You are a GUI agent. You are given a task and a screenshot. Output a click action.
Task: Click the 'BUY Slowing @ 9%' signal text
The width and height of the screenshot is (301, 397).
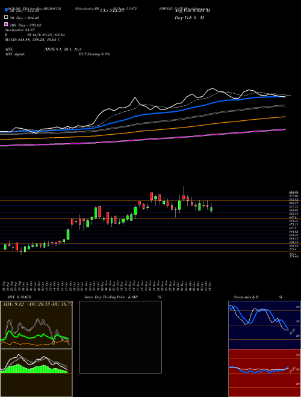coord(95,54)
